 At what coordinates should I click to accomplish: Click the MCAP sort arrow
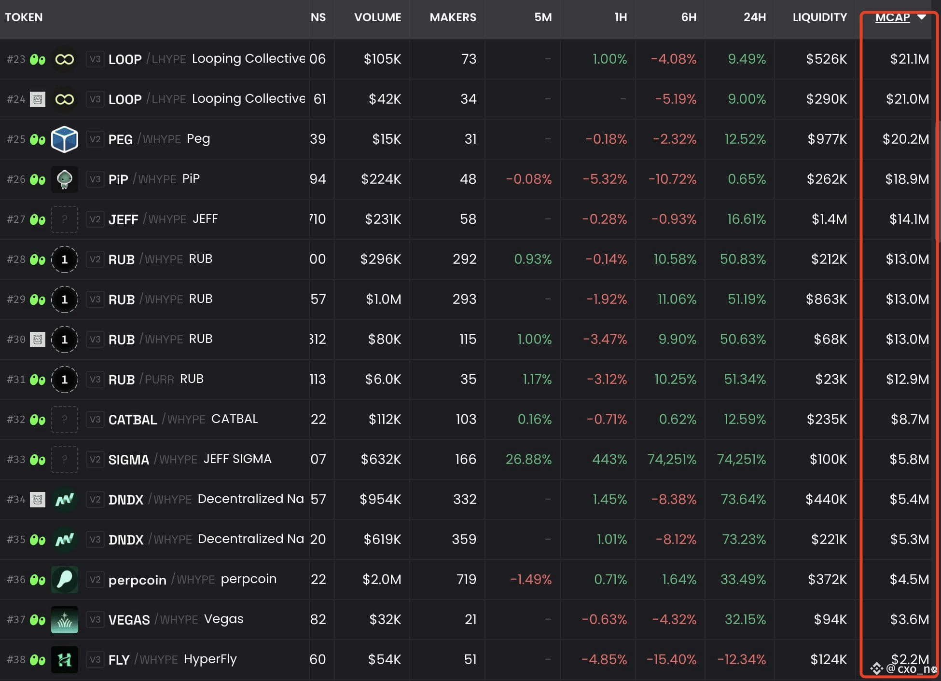(921, 17)
